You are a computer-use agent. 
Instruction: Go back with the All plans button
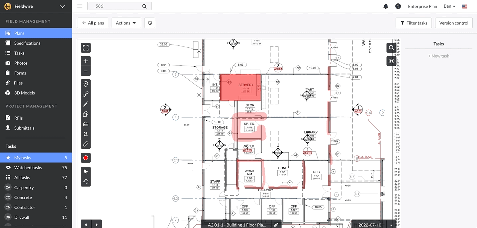point(92,23)
